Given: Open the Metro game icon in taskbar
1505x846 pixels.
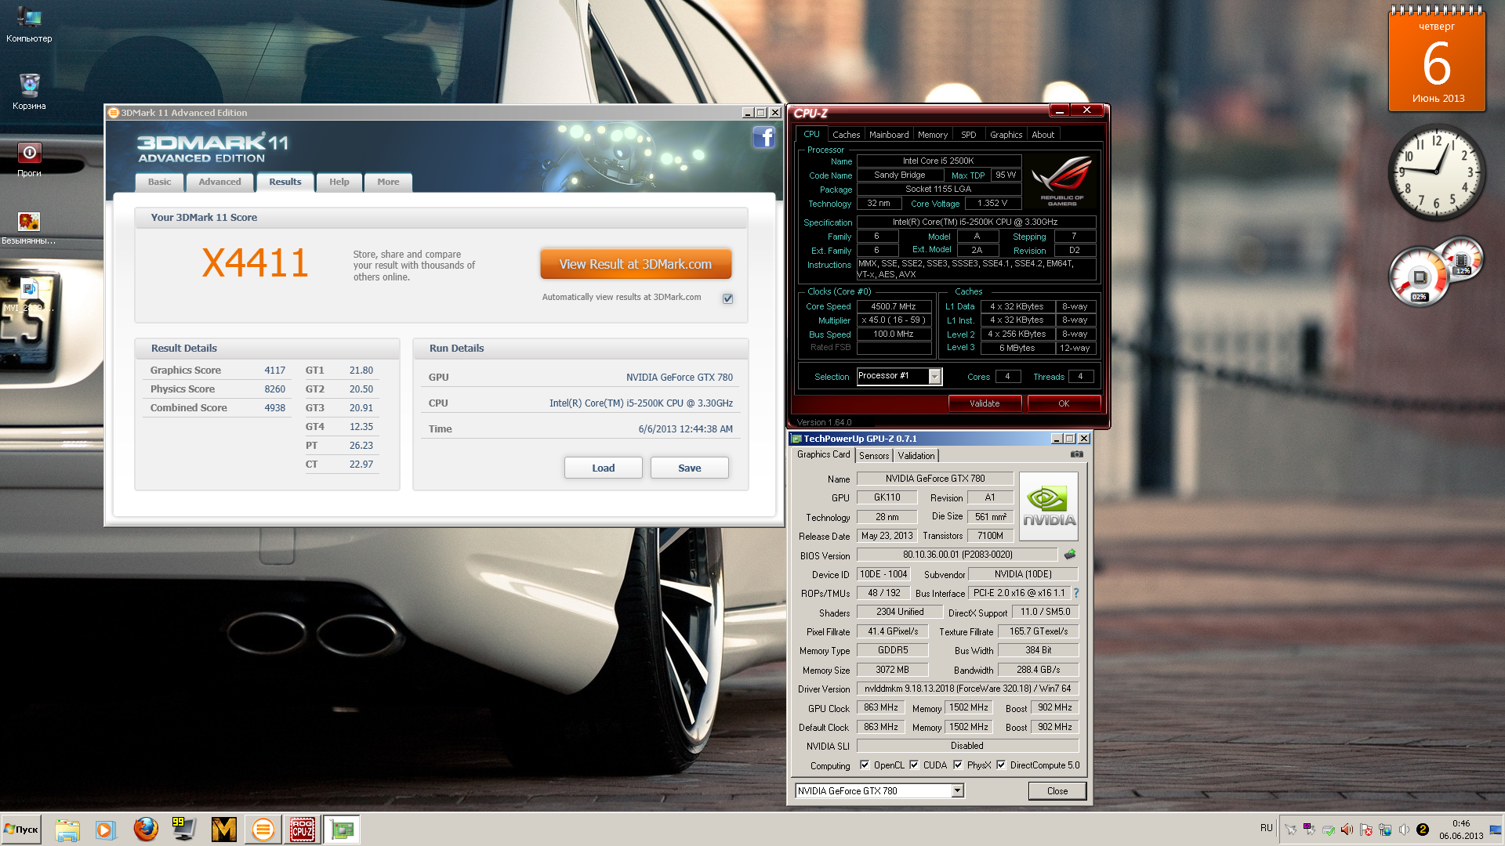Looking at the screenshot, I should (x=223, y=829).
